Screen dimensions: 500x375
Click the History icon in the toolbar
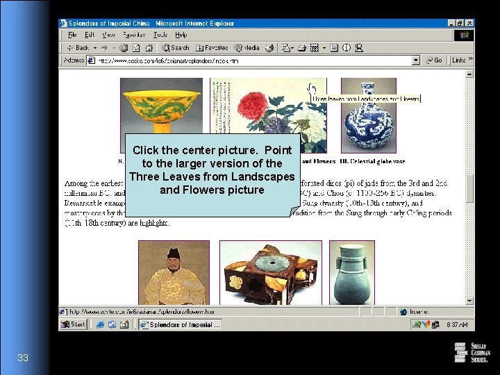coord(269,48)
